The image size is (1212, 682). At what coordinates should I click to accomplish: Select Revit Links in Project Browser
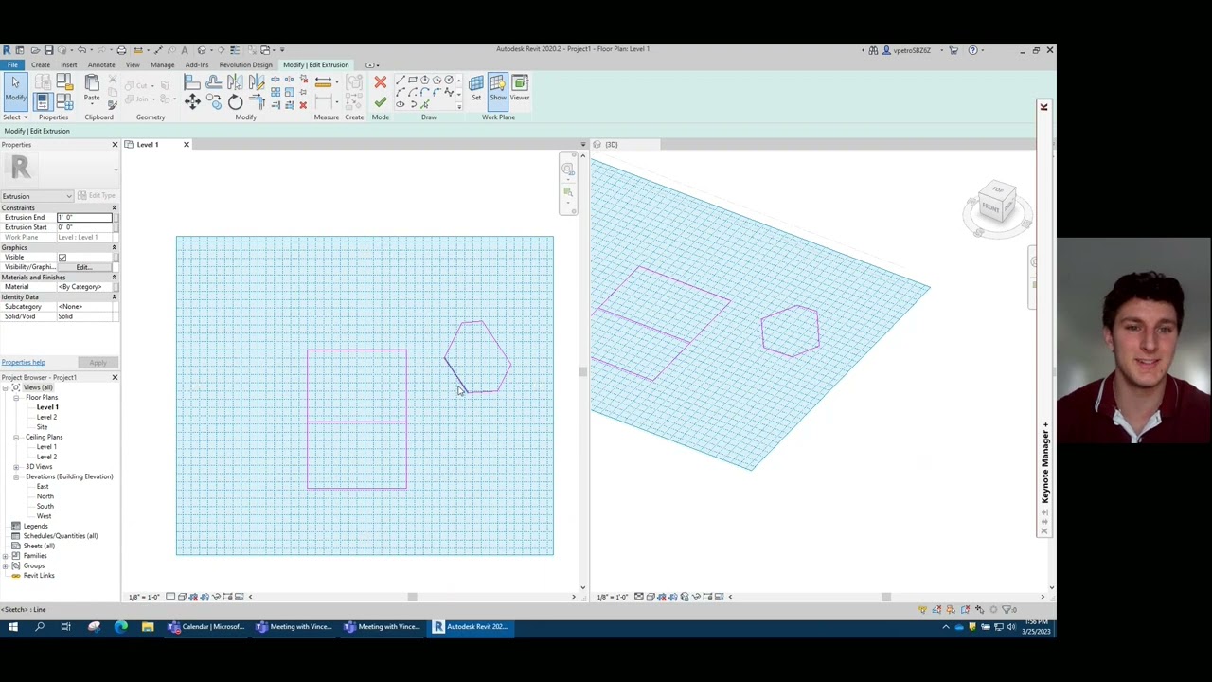point(39,576)
